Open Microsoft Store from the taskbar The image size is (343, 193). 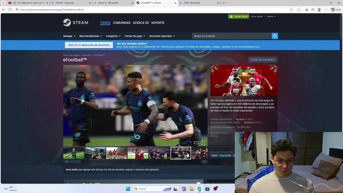click(207, 189)
